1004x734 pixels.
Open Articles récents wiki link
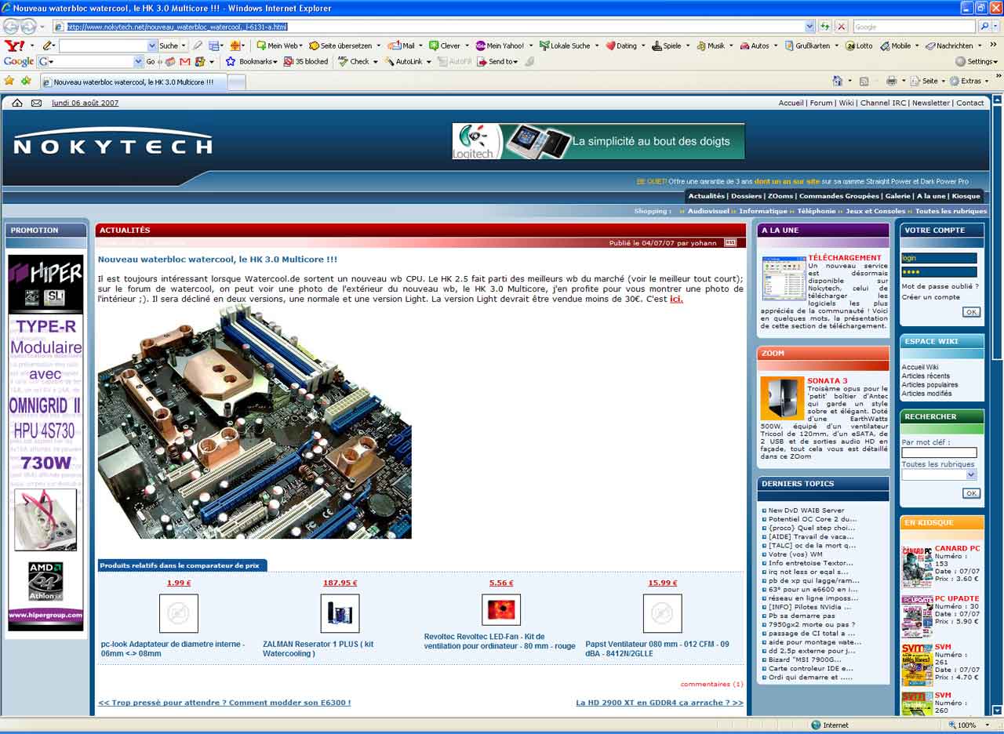pyautogui.click(x=926, y=376)
